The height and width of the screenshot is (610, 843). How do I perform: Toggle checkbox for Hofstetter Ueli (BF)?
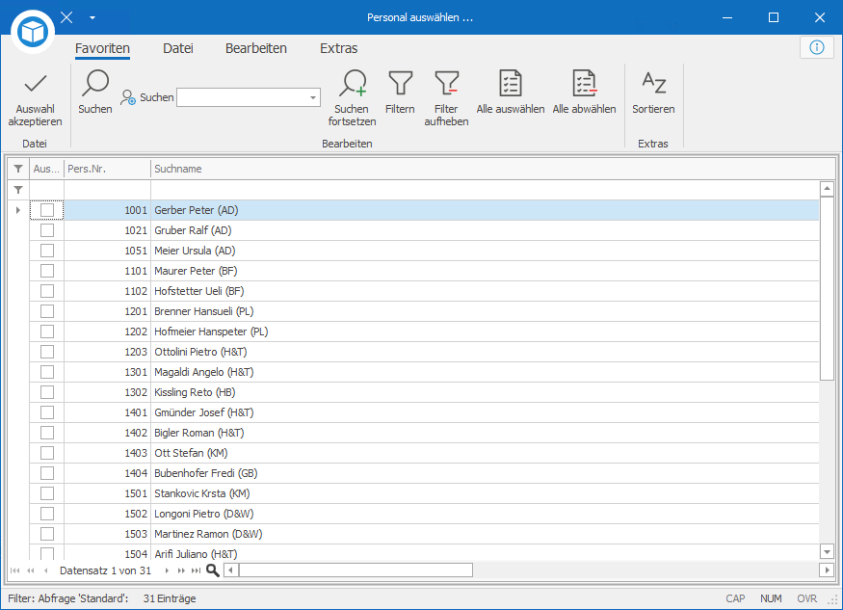coord(47,291)
